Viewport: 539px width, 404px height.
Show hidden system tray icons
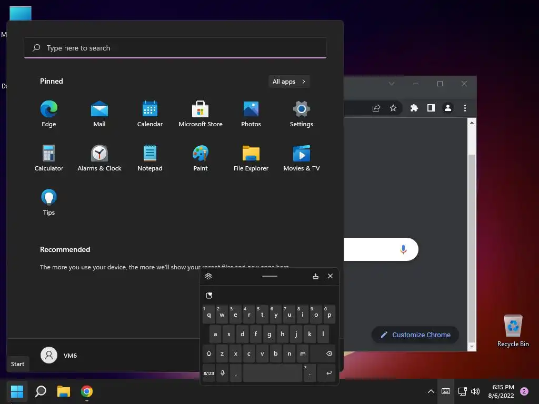(x=431, y=391)
